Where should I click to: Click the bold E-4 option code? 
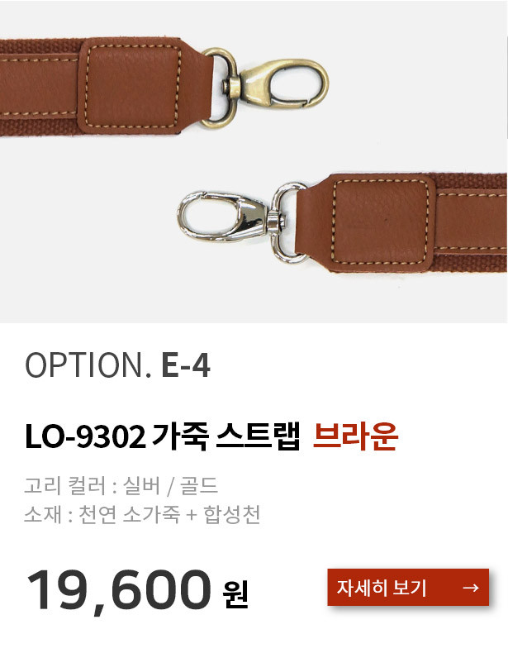[186, 365]
